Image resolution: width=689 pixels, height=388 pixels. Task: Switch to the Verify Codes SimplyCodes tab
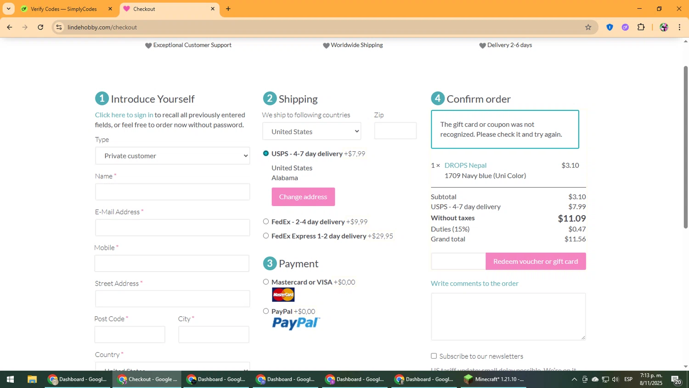click(63, 9)
